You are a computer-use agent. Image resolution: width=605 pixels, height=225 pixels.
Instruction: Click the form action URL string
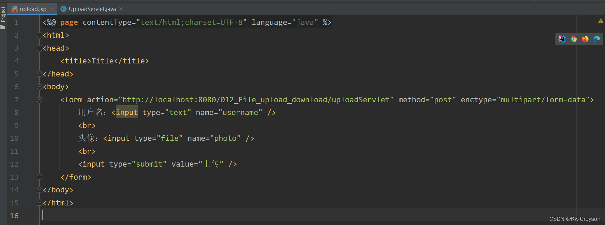(256, 100)
